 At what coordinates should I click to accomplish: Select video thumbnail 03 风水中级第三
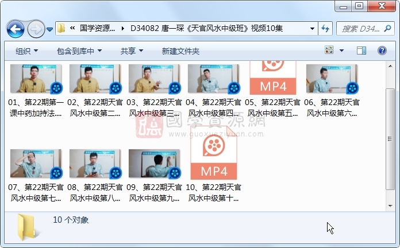pos(154,79)
